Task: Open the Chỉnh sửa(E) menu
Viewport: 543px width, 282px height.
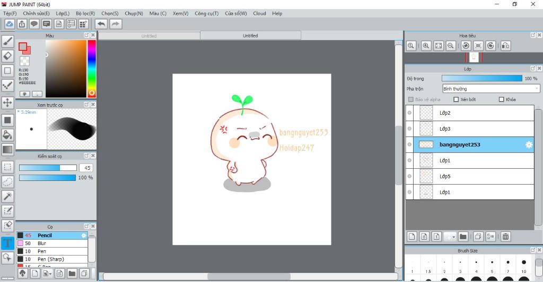Action: [37, 13]
